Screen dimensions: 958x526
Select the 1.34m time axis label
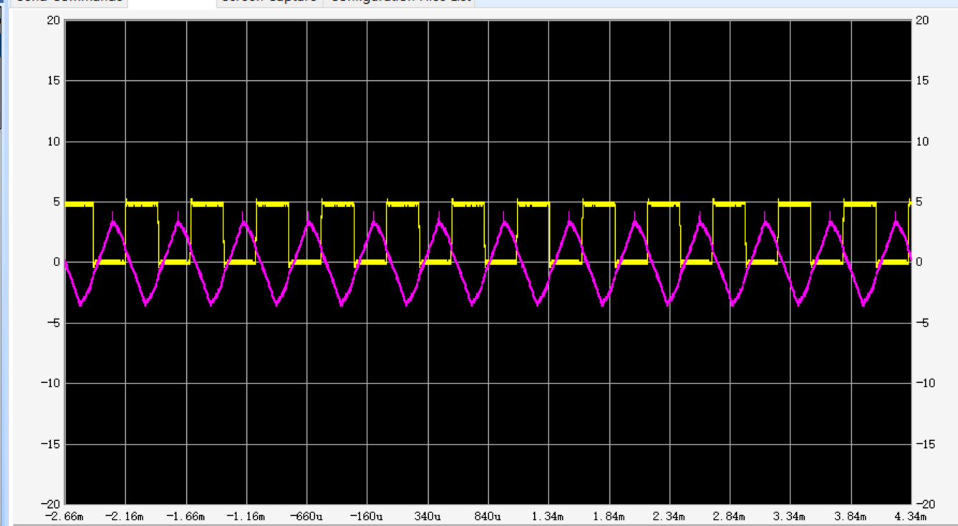pos(549,516)
